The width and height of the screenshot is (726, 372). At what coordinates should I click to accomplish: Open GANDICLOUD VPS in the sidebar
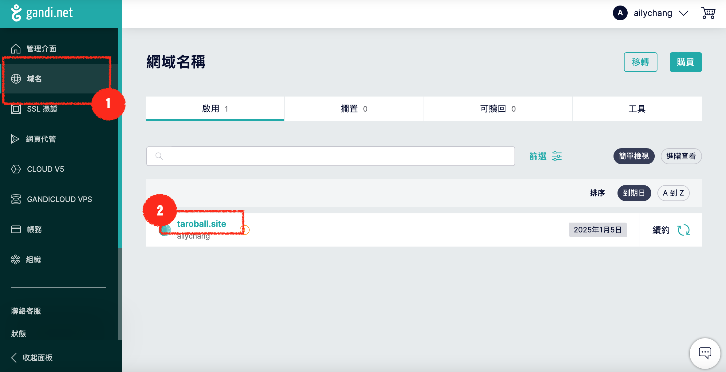click(59, 199)
